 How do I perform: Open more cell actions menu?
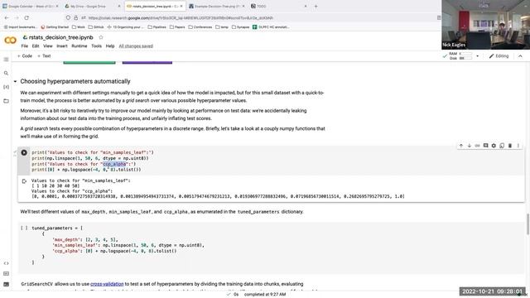[x=518, y=146]
